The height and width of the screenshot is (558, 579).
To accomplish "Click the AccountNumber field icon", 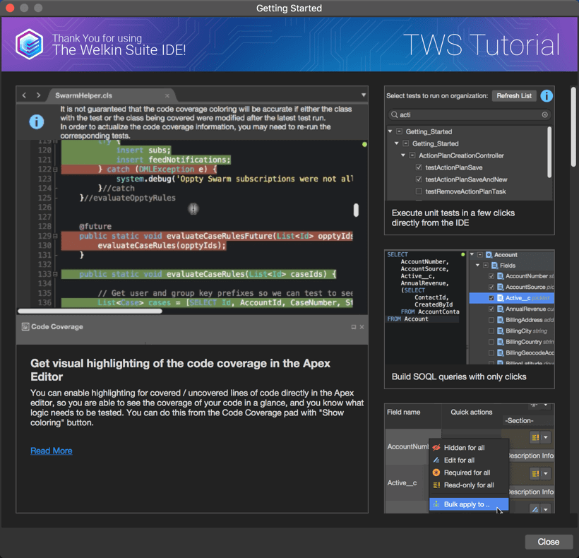I will pyautogui.click(x=501, y=276).
